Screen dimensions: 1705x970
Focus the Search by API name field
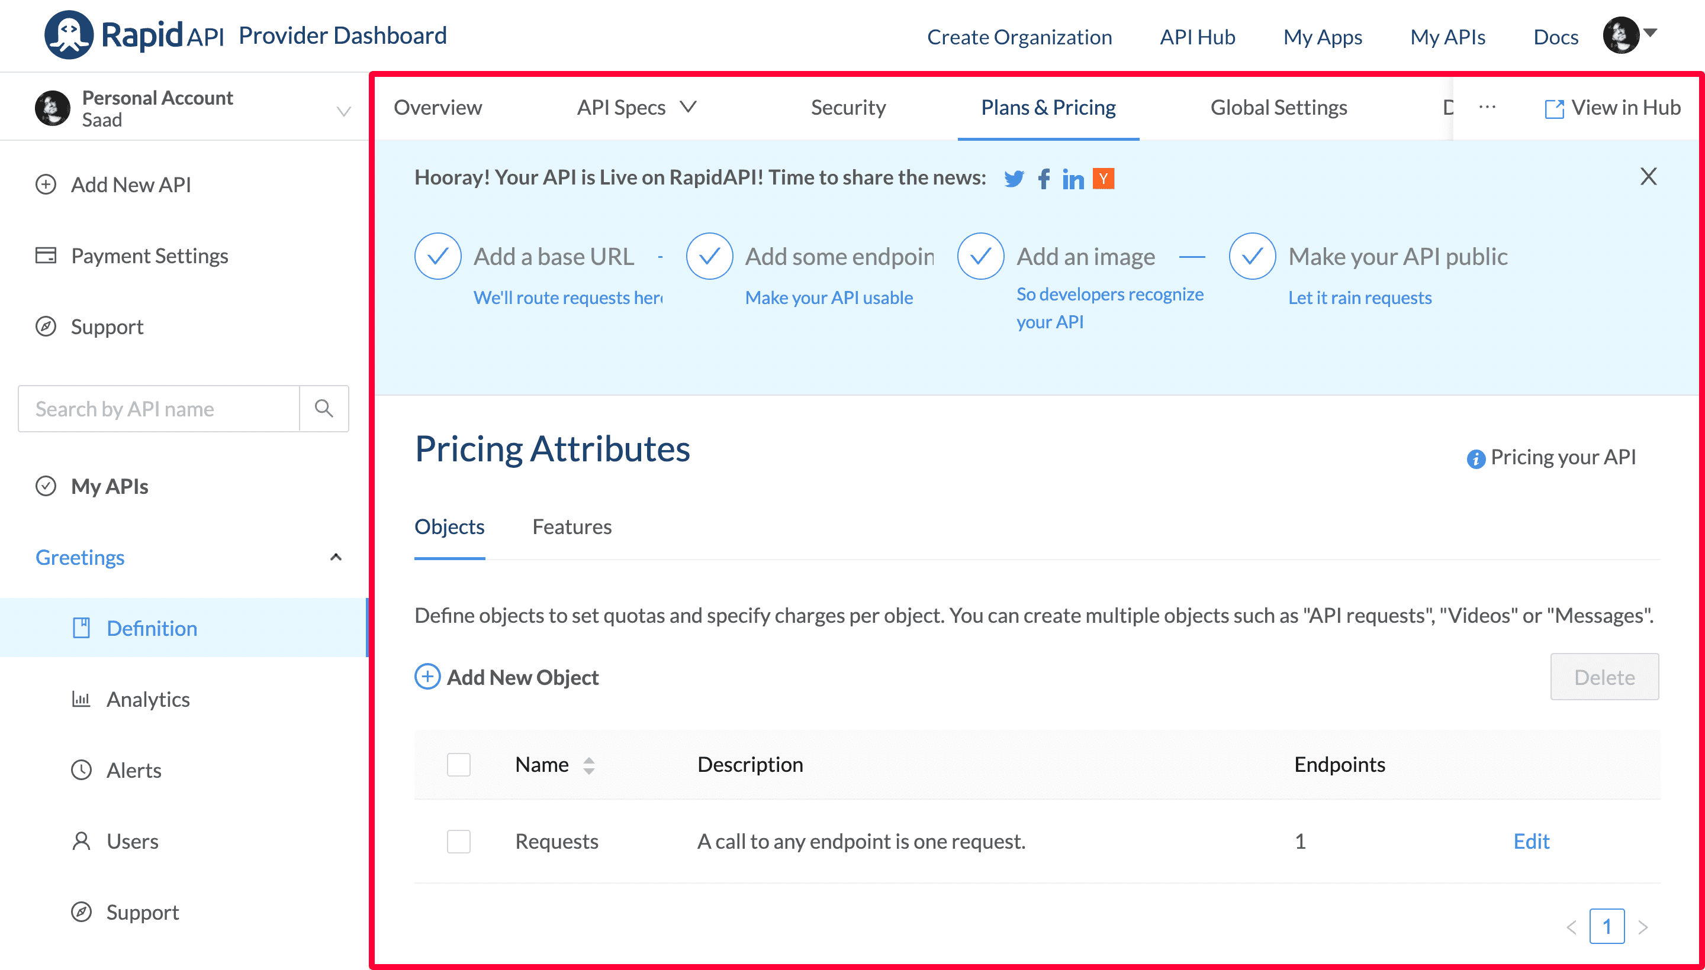pos(159,408)
